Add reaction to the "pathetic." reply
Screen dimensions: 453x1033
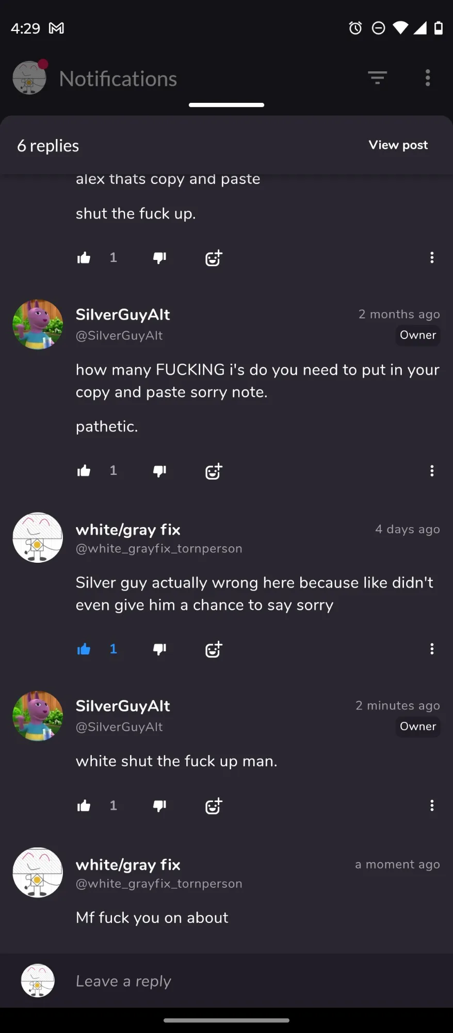pyautogui.click(x=214, y=471)
